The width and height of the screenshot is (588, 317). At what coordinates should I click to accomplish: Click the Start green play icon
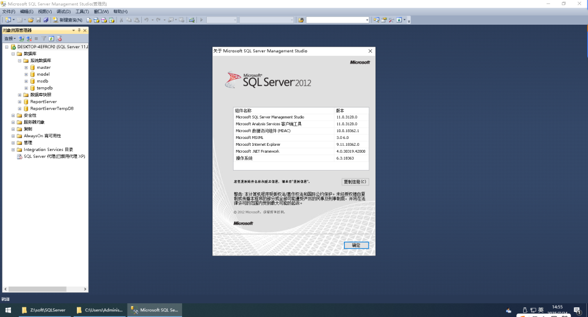(202, 20)
